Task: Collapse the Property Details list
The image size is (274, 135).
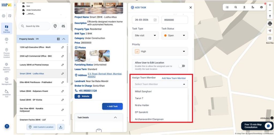Action: [64, 39]
